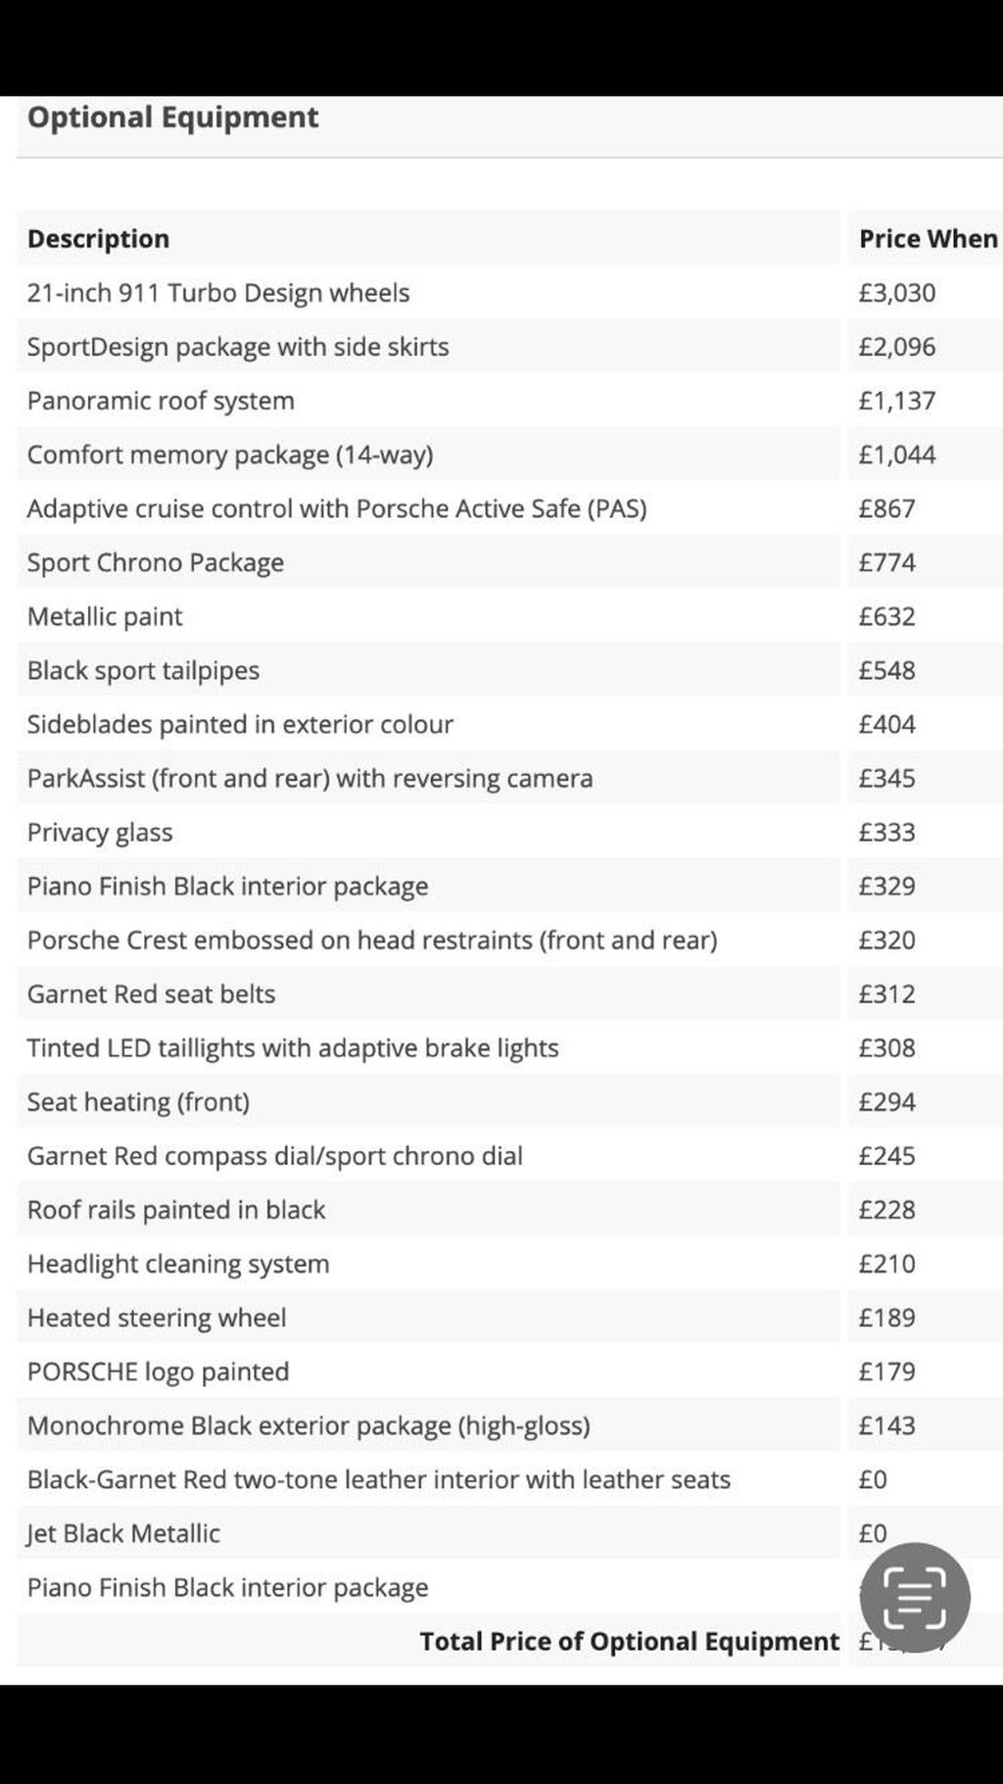Screen dimensions: 1003x1784
Task: Select ParkAssist with reversing camera row
Action: [x=509, y=778]
